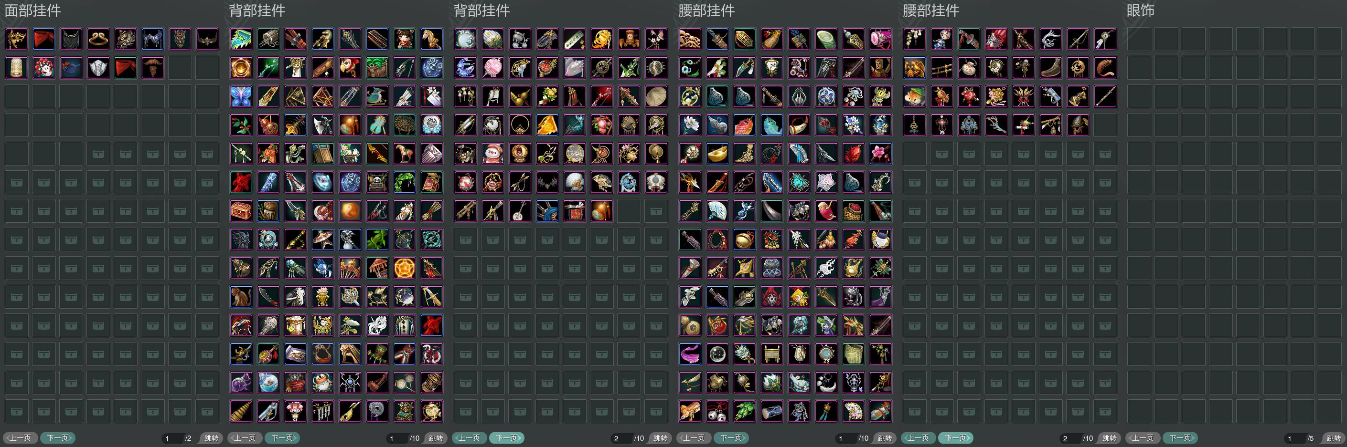The image size is (1347, 447).
Task: Select the blue butterfly wings back item
Action: pos(241,97)
